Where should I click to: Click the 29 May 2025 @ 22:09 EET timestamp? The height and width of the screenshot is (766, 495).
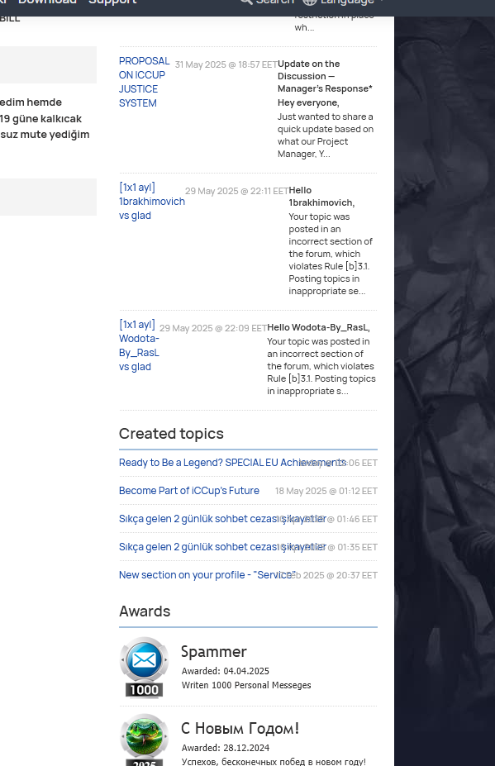(213, 328)
